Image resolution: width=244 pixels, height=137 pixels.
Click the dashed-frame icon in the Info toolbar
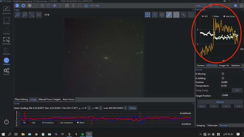[36, 6]
